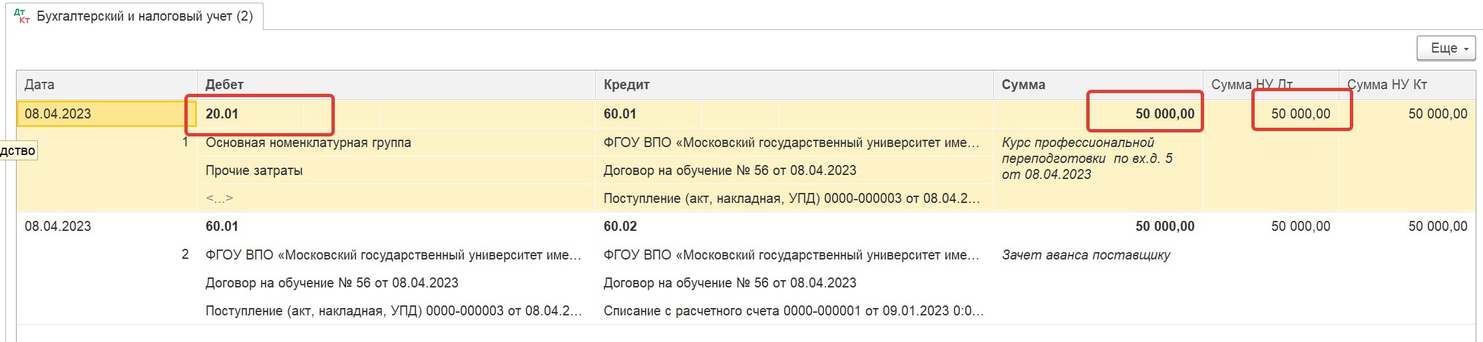1483x342 pixels.
Task: Click the Сумма НУ Кт column header
Action: coord(1406,85)
